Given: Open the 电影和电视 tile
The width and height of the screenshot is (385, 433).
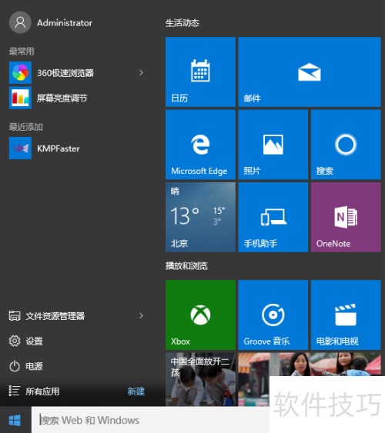Looking at the screenshot, I should [346, 315].
